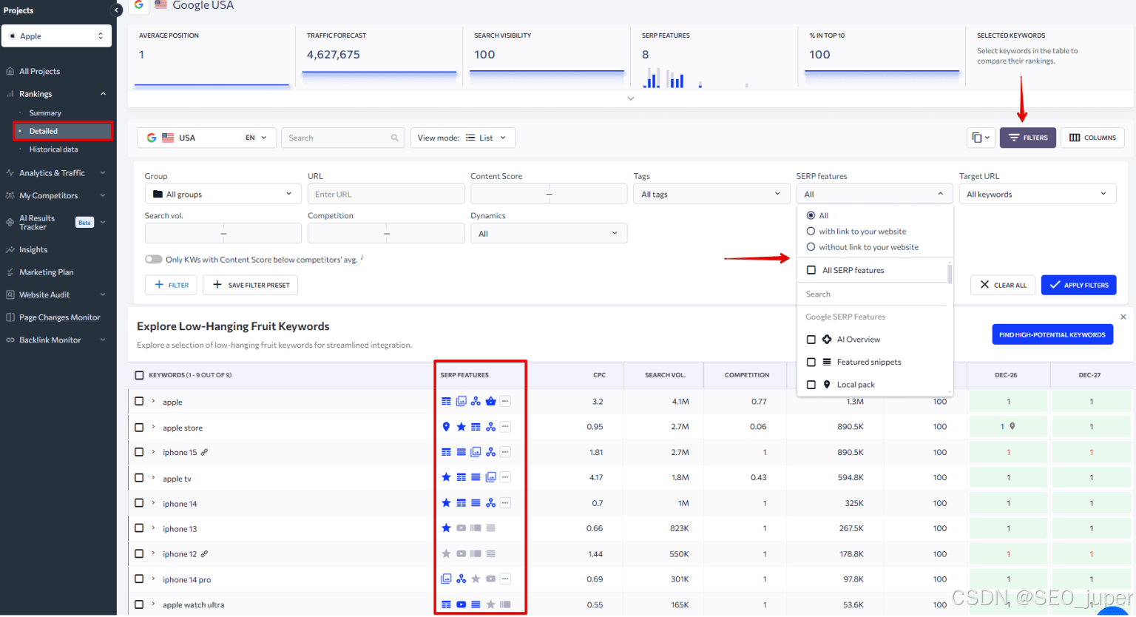Open All Projects in sidebar
Screen dimensions: 1136x617
click(39, 71)
